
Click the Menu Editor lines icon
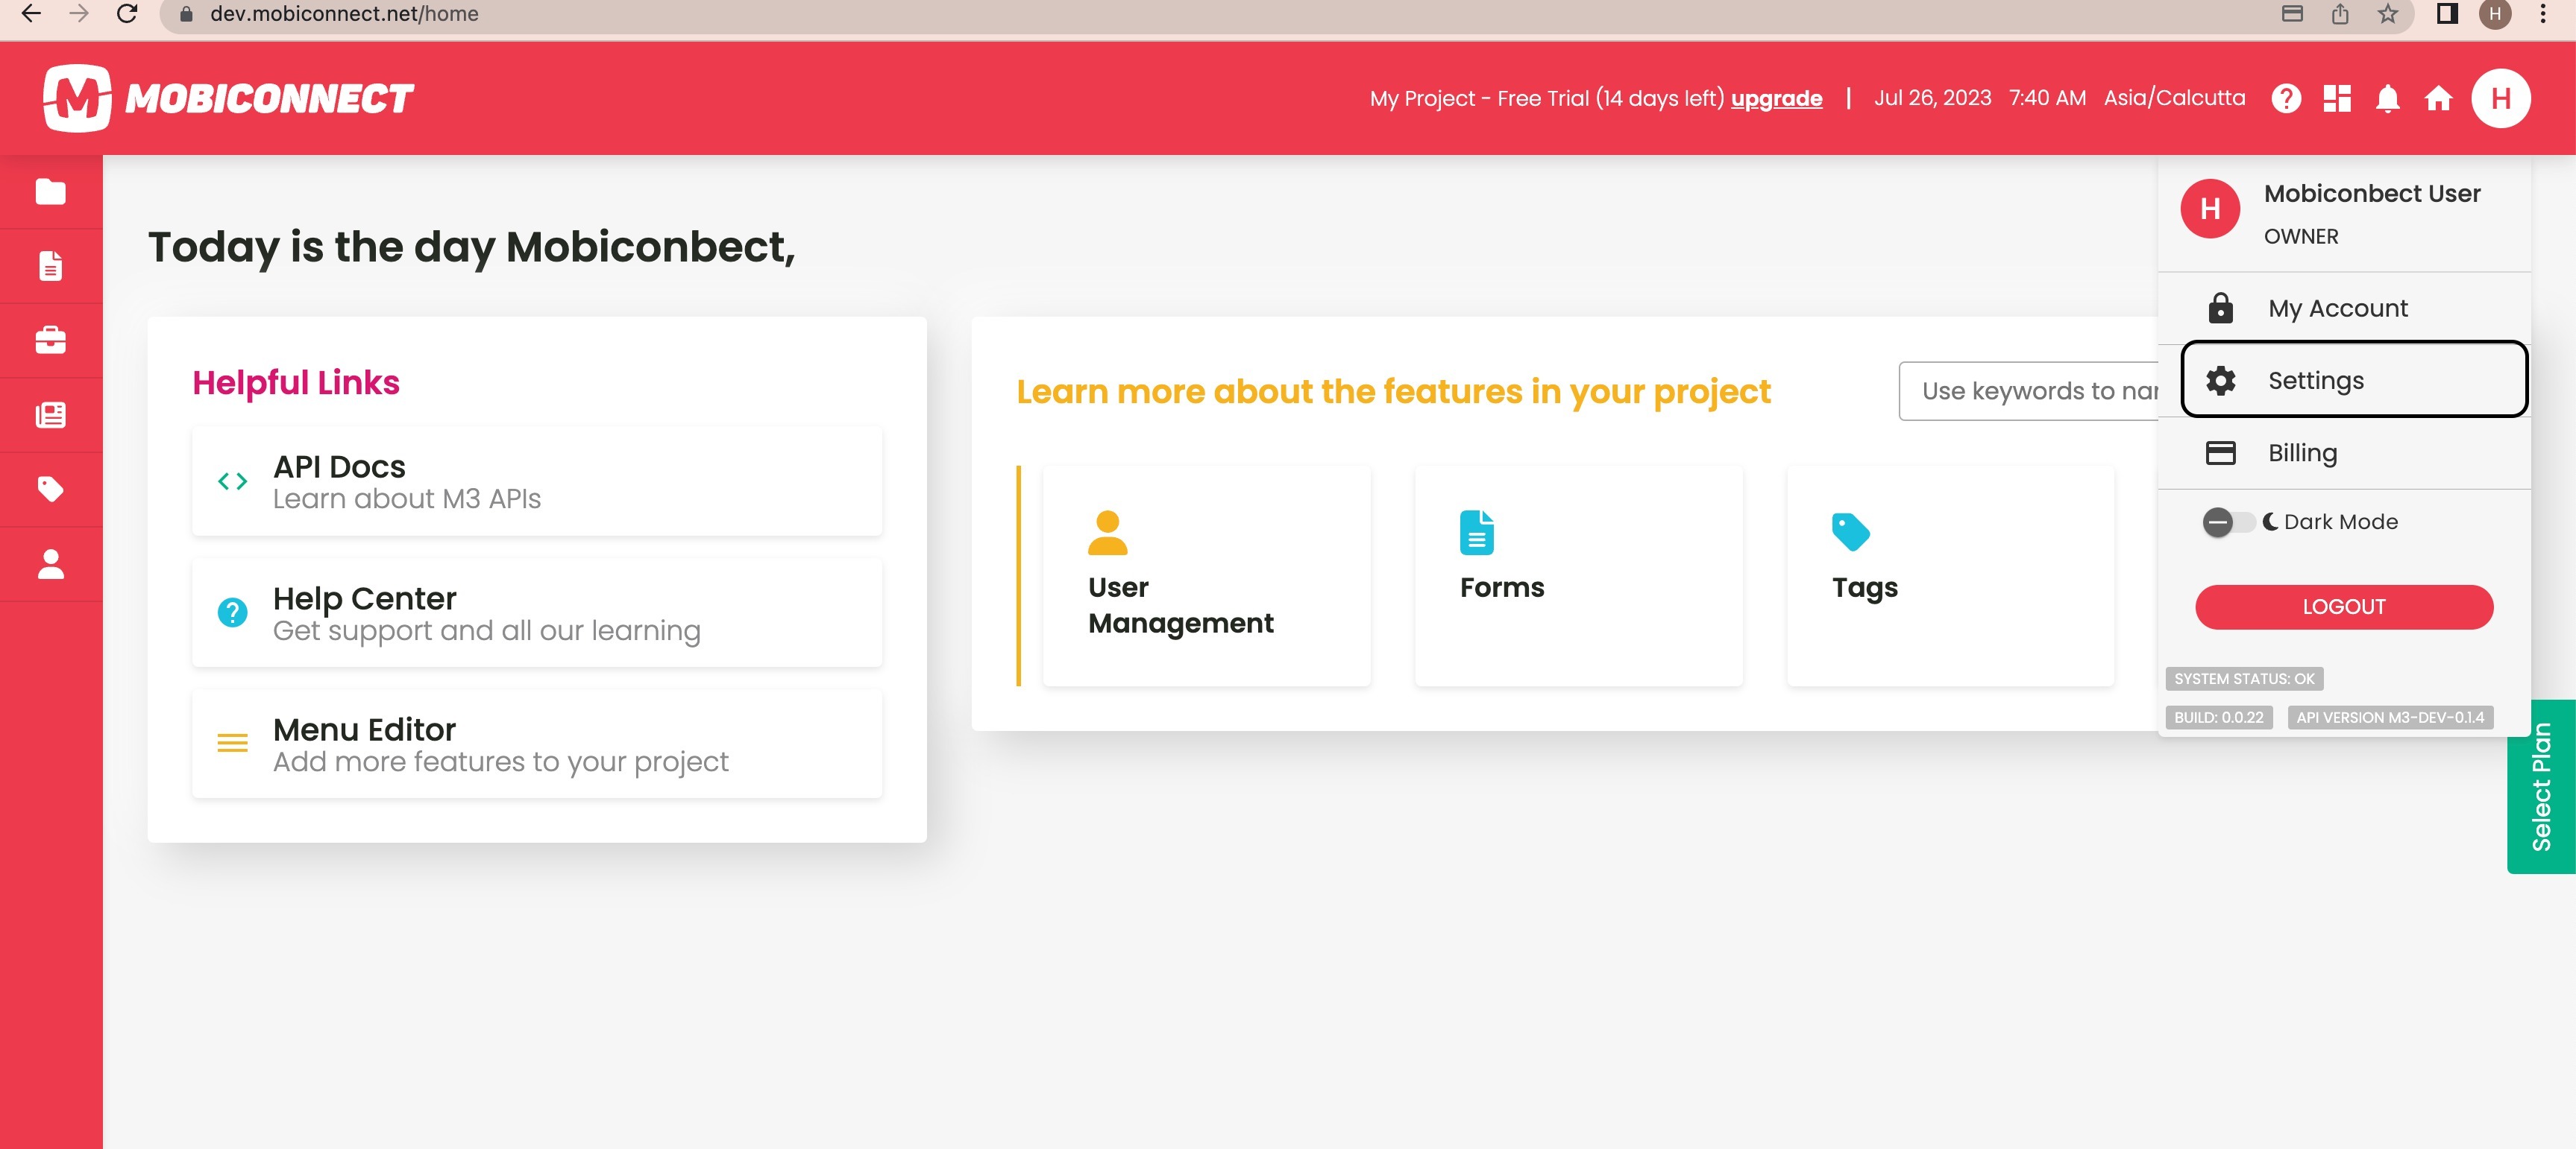tap(232, 742)
